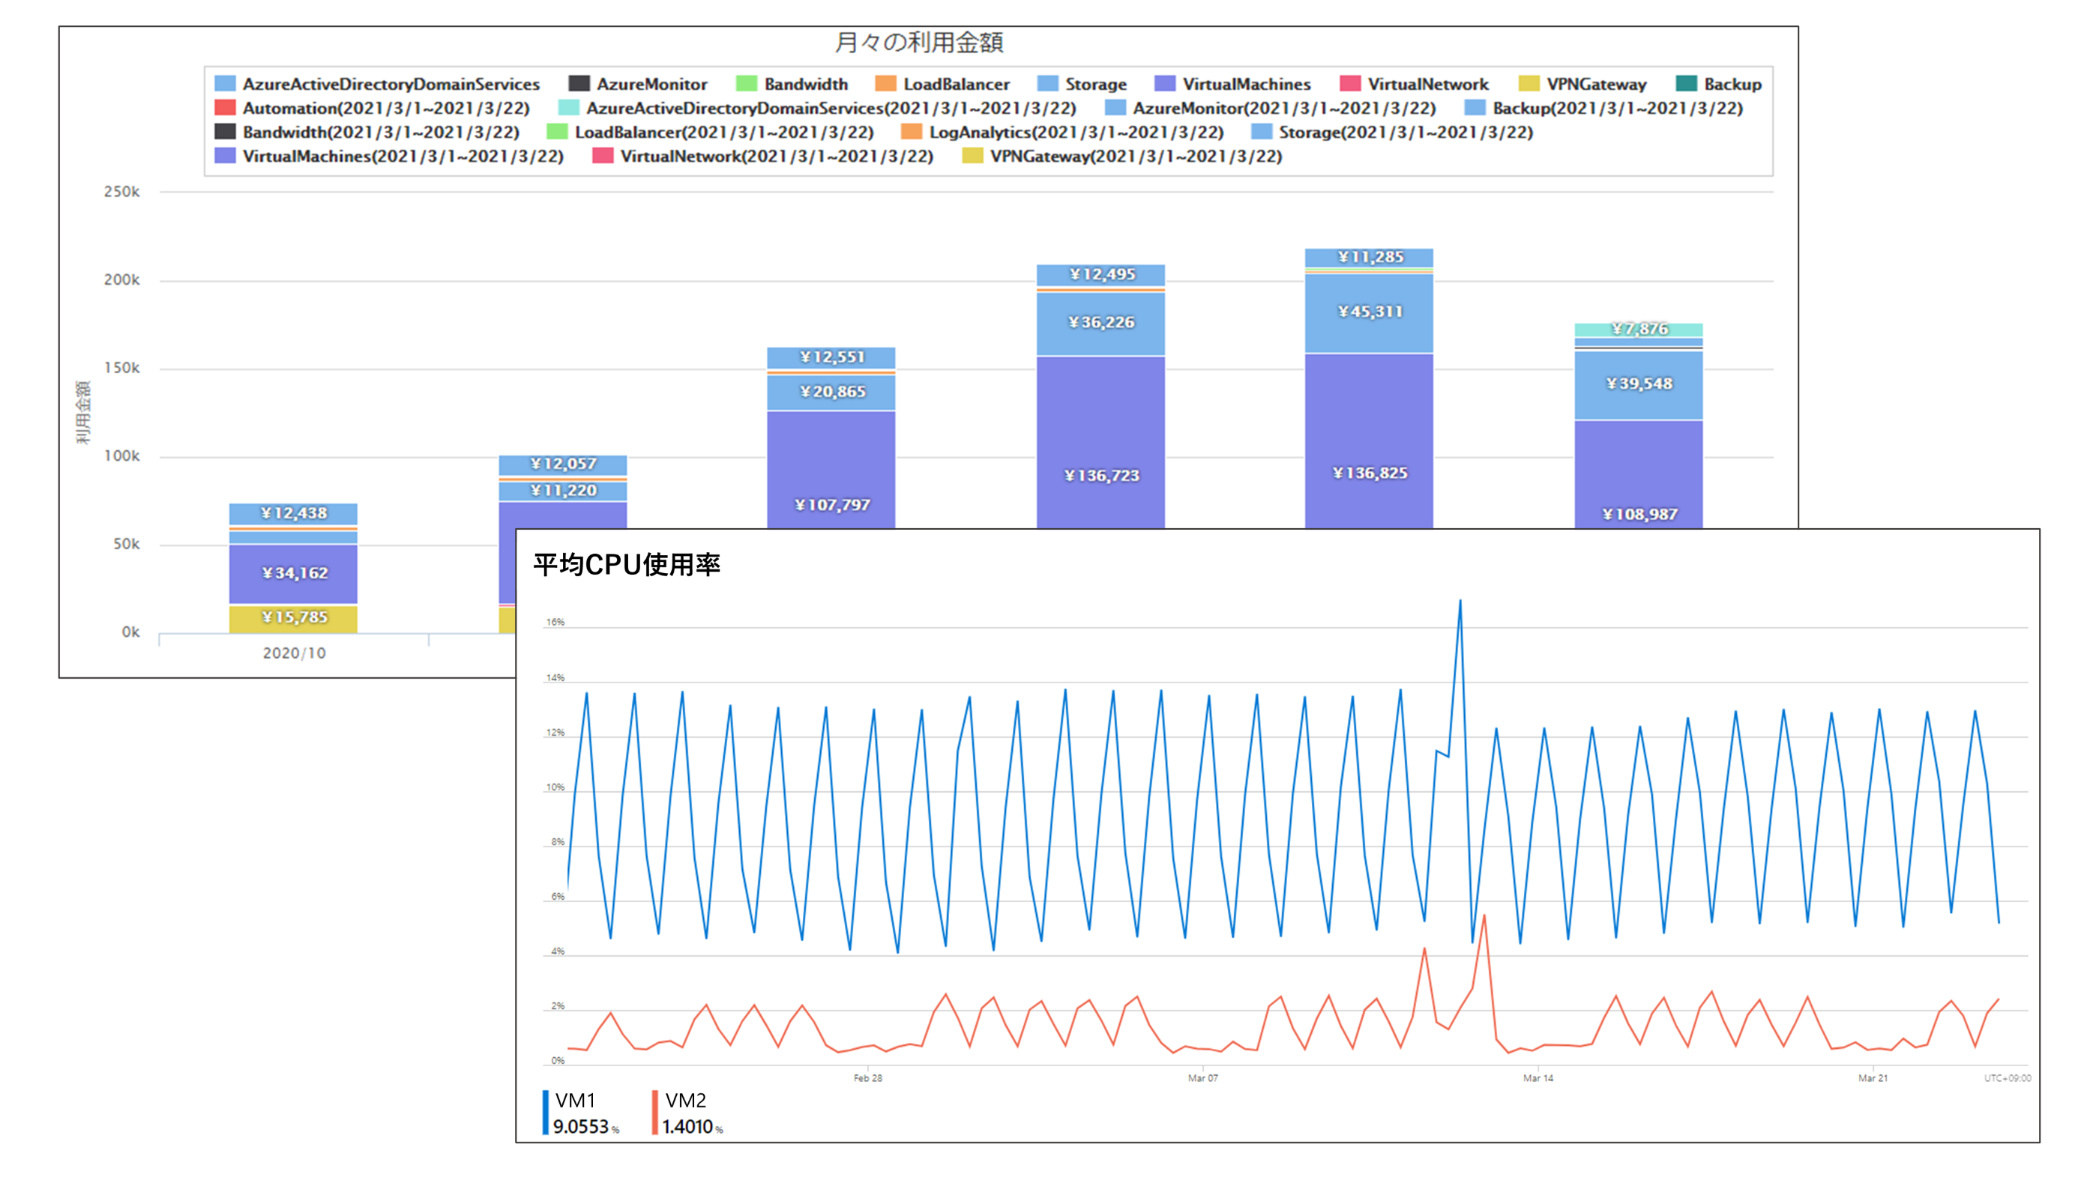The width and height of the screenshot is (2099, 1180).
Task: Click the VPNGateway yellow legend icon
Action: [1529, 84]
